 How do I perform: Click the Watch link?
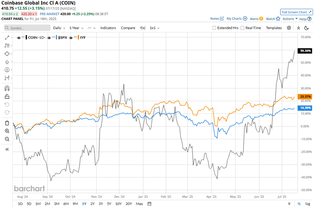(x=271, y=19)
